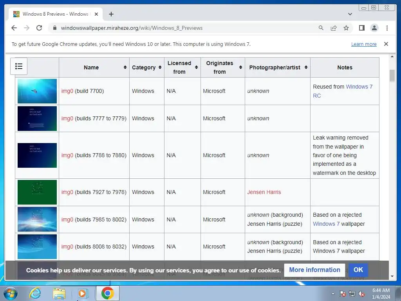This screenshot has height=301, width=401.
Task: Launch Internet Explorer from the taskbar
Action: (x=35, y=294)
